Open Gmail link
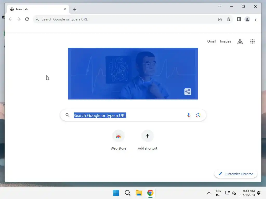Viewport: 266px width, 199px height. click(x=211, y=41)
